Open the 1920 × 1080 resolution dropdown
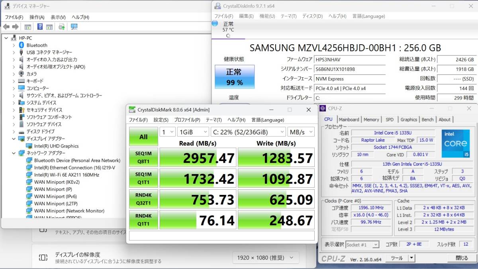The width and height of the screenshot is (478, 269). pos(266,258)
